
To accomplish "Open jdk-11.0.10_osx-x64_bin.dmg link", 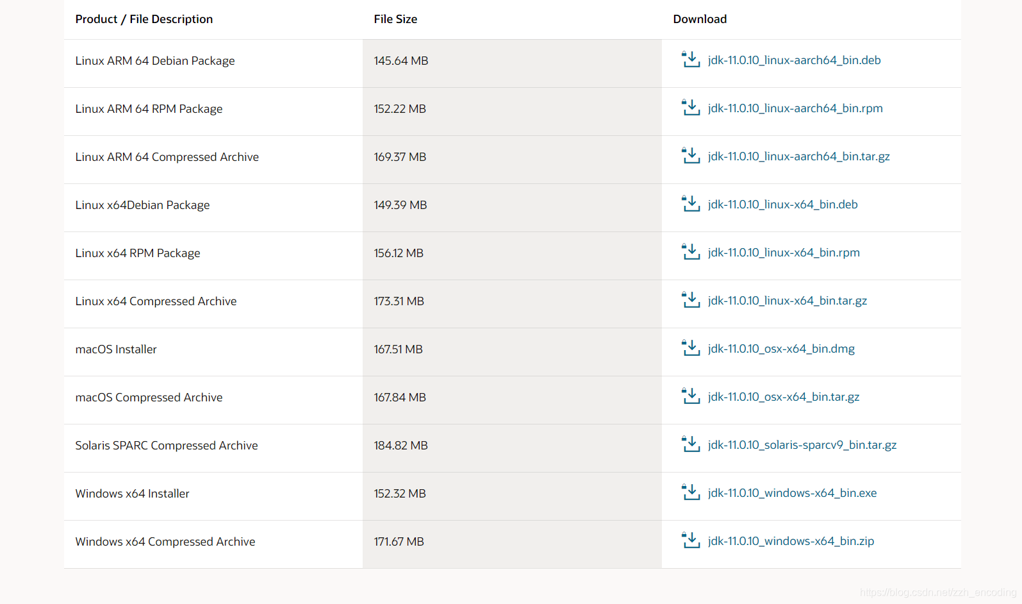I will click(782, 349).
